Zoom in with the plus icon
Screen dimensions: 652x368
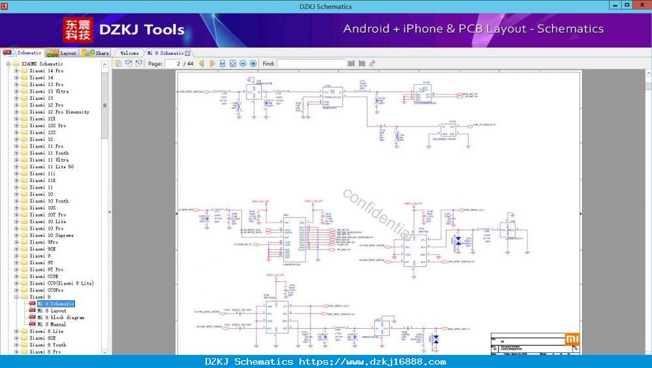point(253,64)
